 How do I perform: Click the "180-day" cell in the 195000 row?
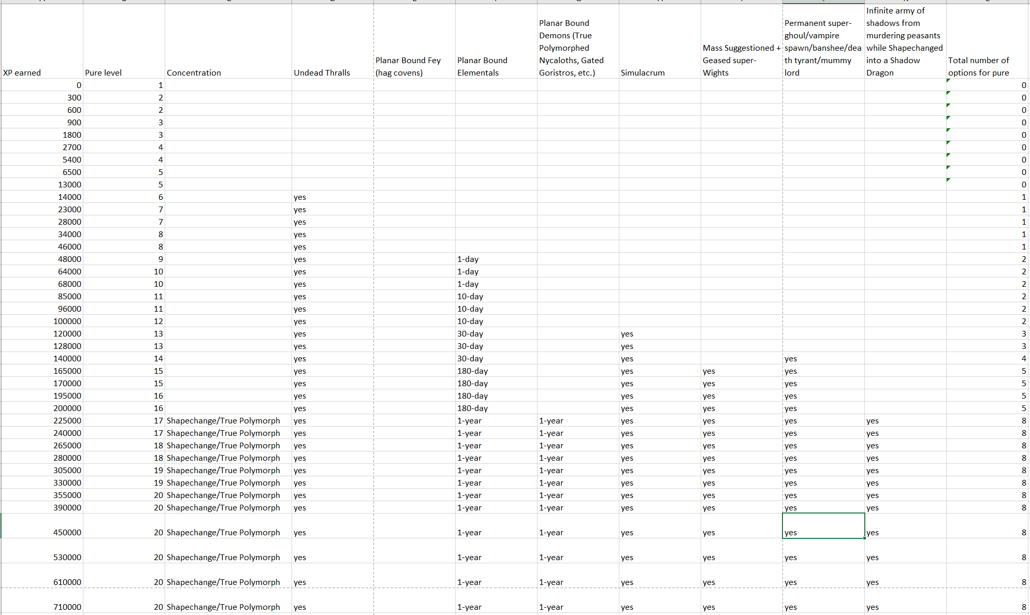coord(496,396)
